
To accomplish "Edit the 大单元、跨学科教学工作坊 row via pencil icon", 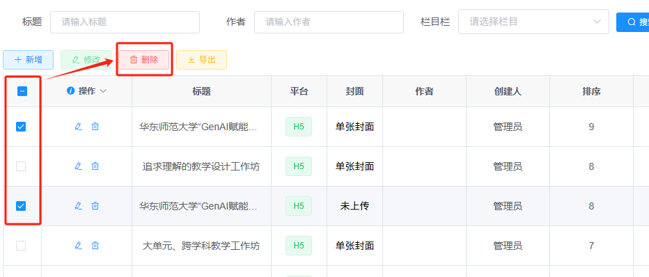I will [x=78, y=246].
